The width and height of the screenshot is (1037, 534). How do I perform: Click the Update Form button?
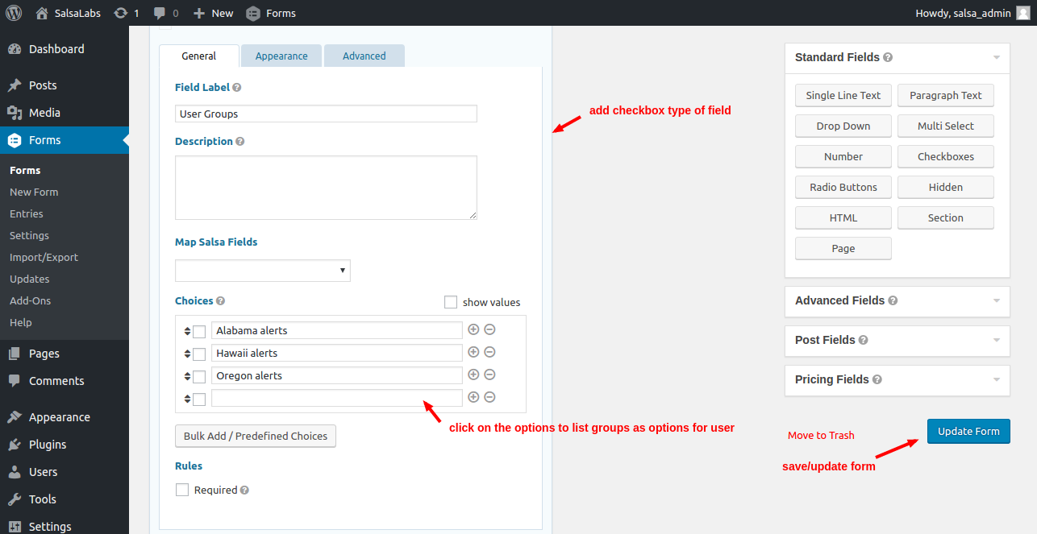tap(968, 431)
